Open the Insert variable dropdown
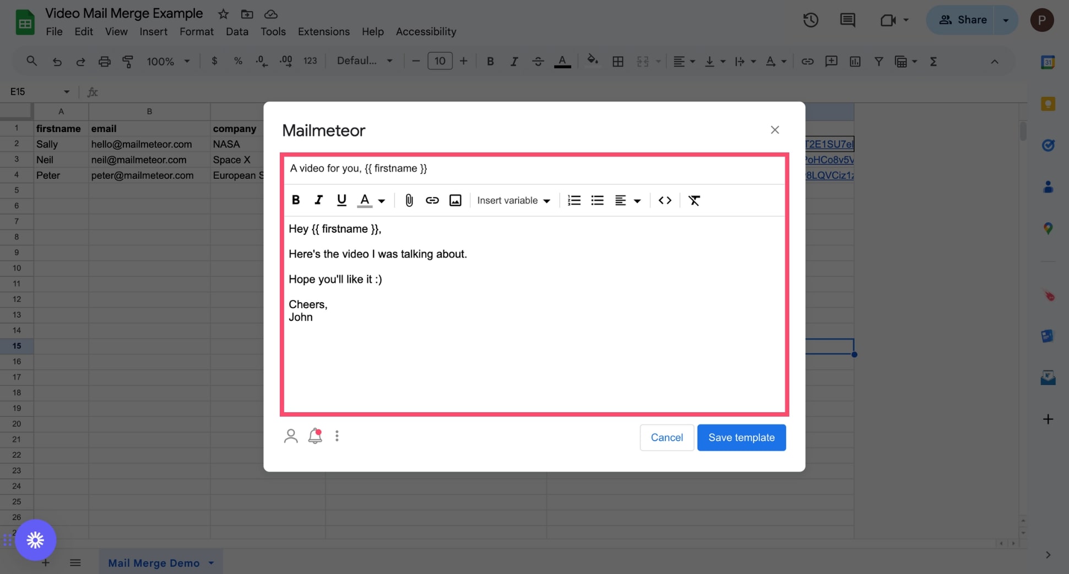This screenshot has width=1069, height=574. (513, 200)
